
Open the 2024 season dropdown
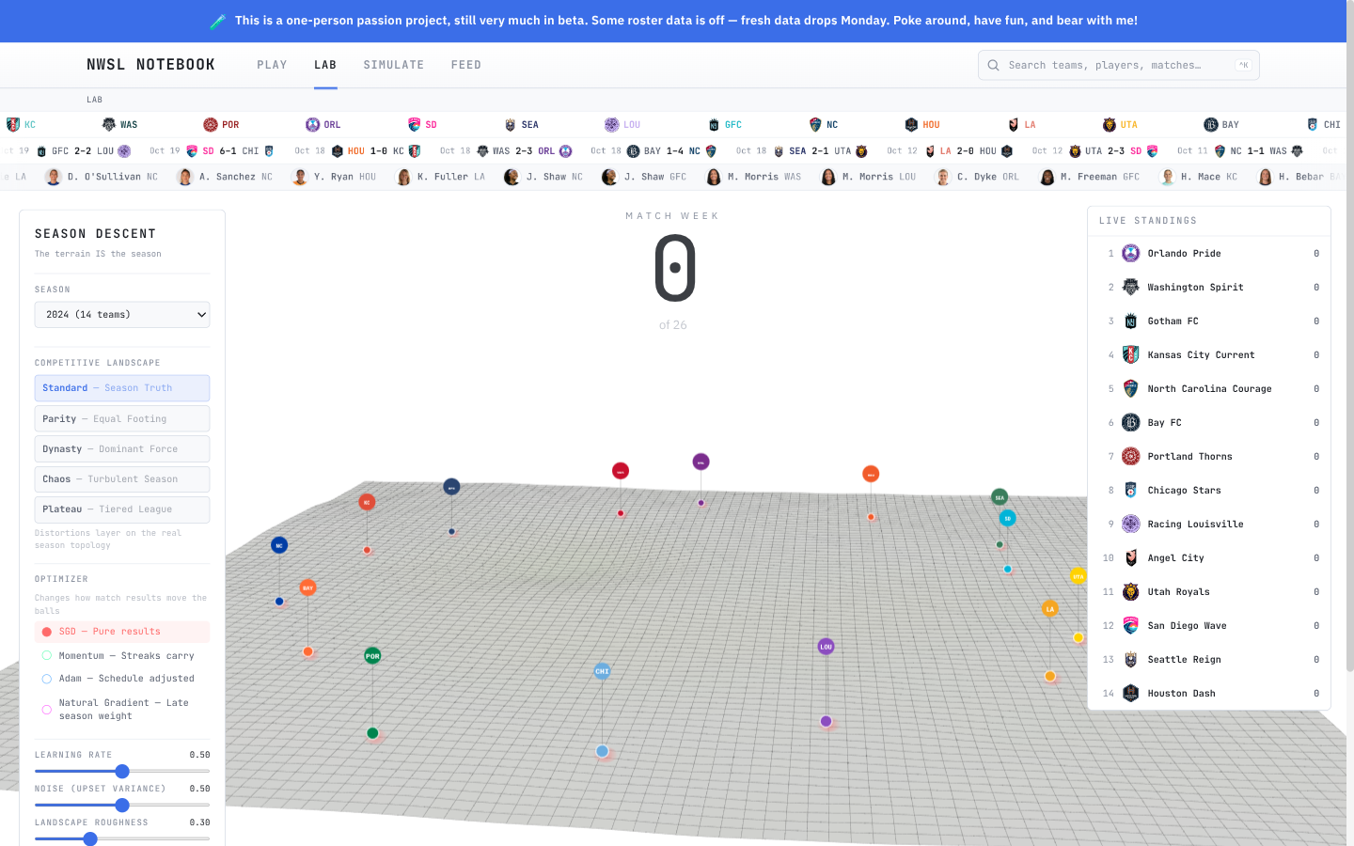(x=122, y=315)
